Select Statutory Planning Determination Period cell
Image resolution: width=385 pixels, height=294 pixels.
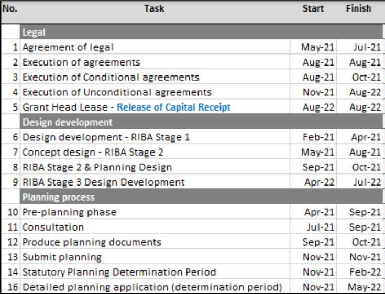[x=119, y=272]
